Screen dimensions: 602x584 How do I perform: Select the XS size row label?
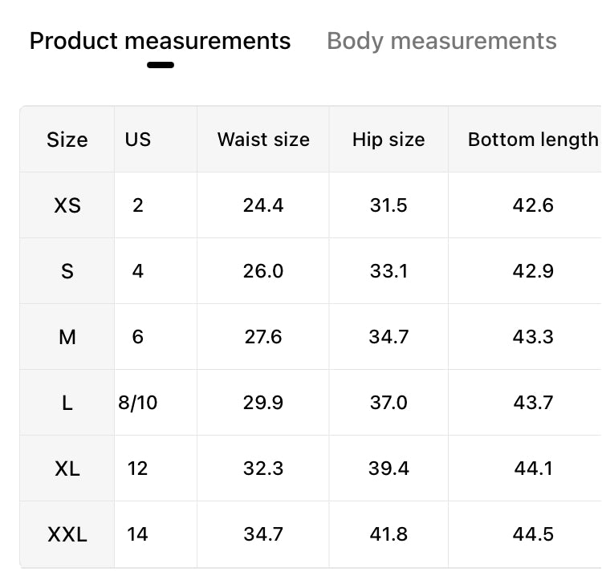[67, 205]
